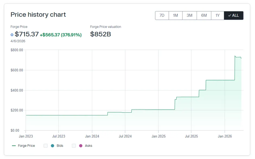The height and width of the screenshot is (159, 255).
Task: Enable the Asks checkbox
Action: (74, 146)
